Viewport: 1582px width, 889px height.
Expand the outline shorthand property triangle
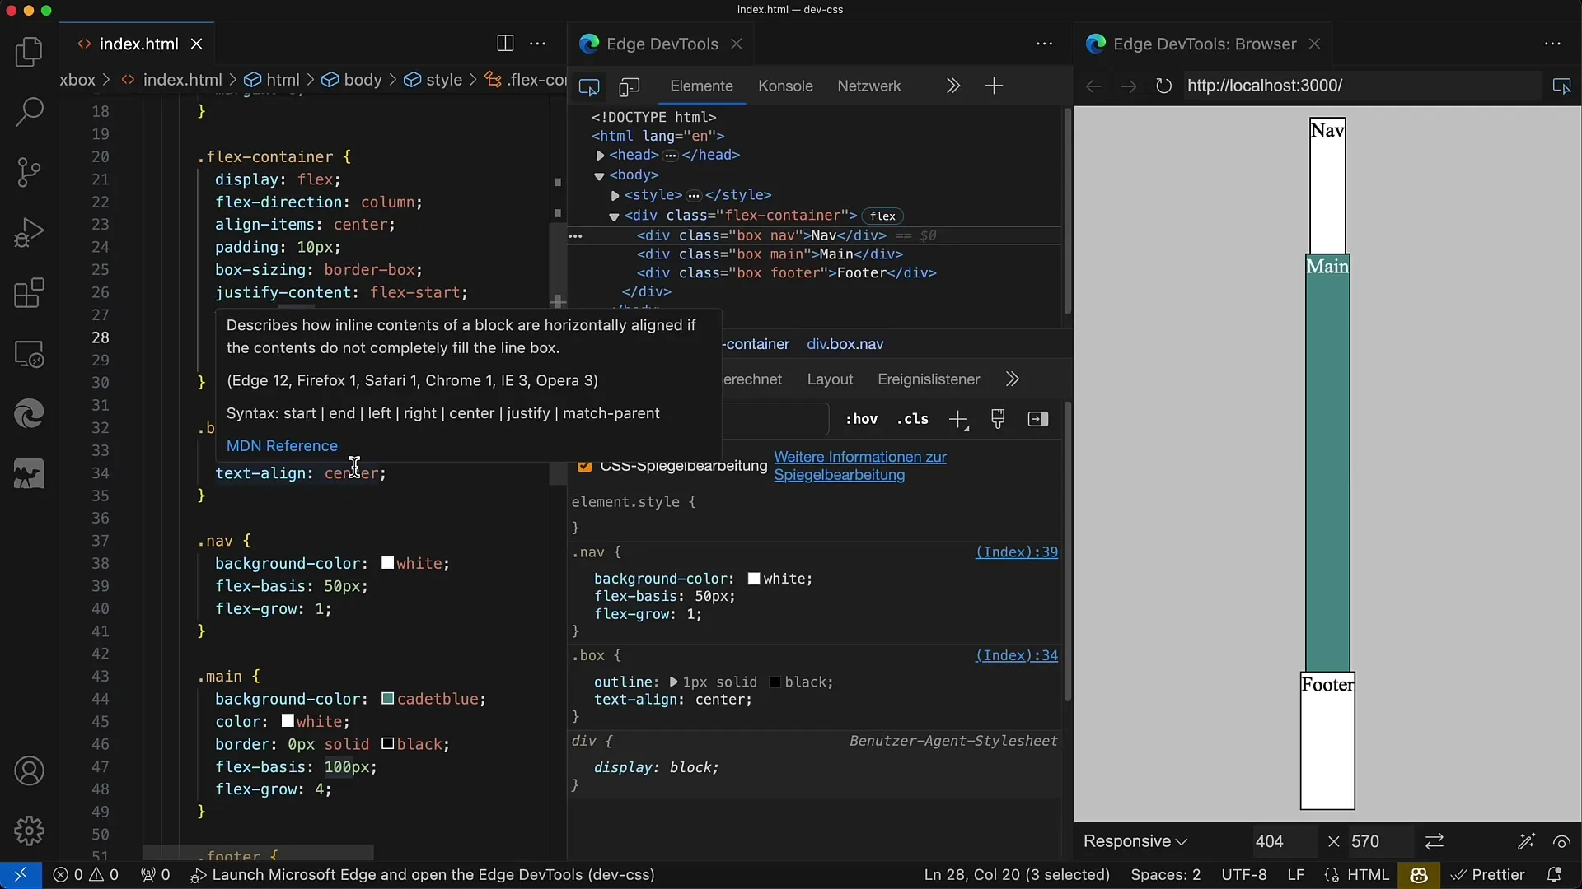point(674,682)
